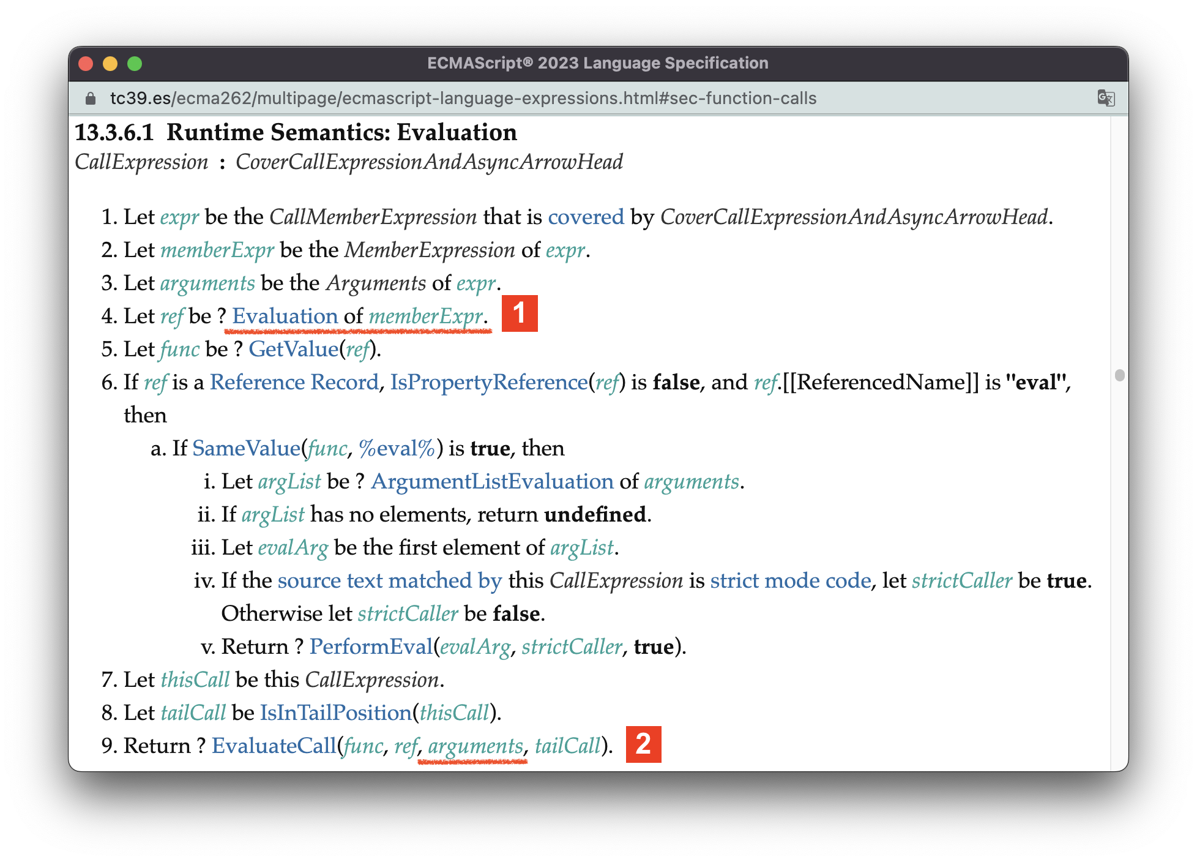Open the ArgumentListEvaluation link
The width and height of the screenshot is (1197, 862).
point(492,481)
